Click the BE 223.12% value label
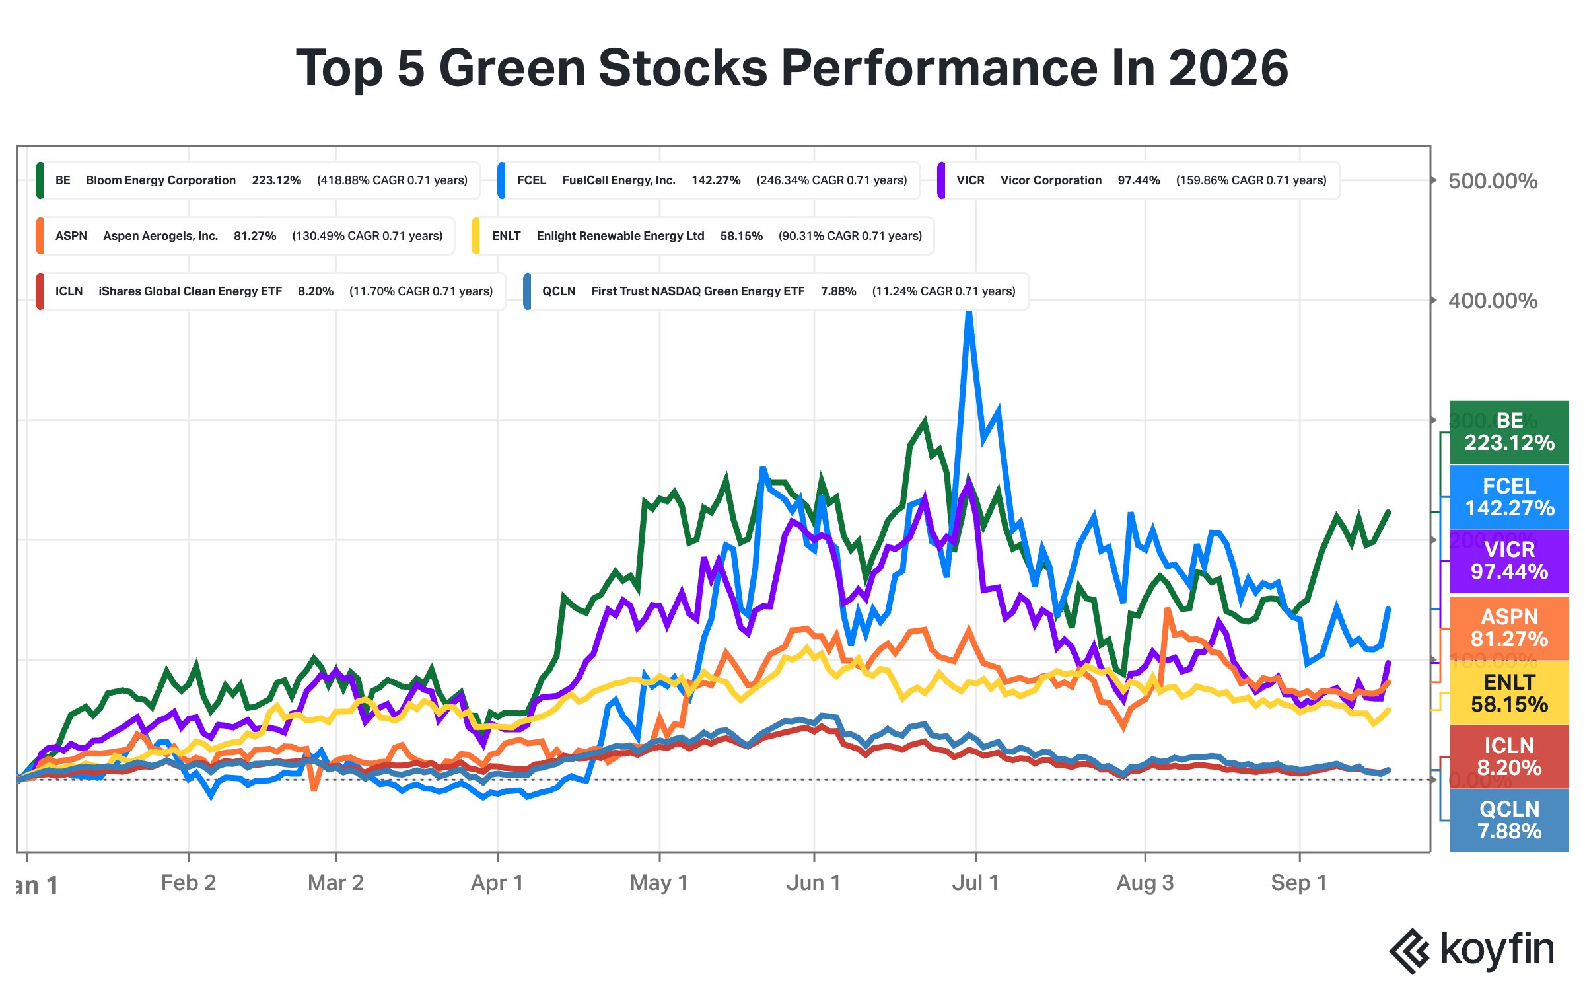Screen dimensions: 1585x991 [1509, 432]
